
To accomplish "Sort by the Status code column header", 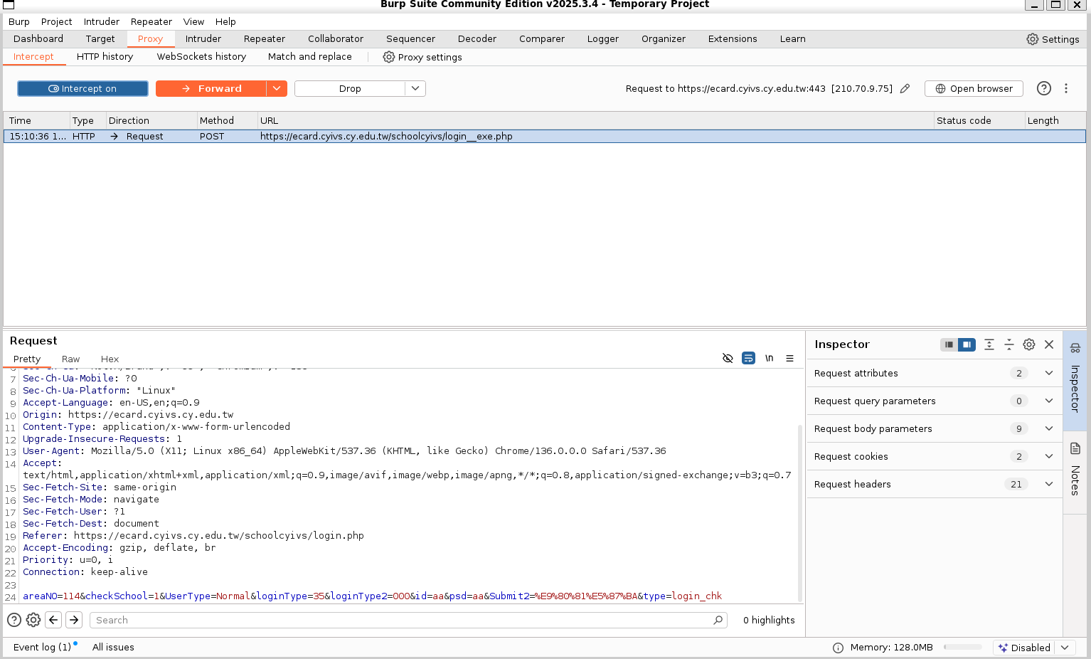I will click(x=979, y=121).
